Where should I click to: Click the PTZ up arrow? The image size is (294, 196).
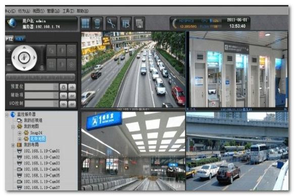point(24,47)
